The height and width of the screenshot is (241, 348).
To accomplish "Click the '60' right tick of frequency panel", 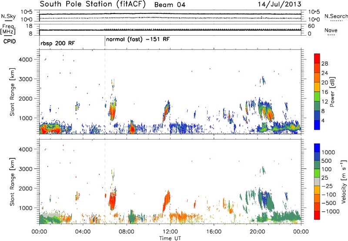I will pos(311,26).
